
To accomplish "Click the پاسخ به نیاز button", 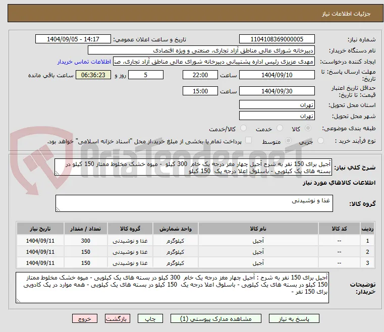I will click(x=294, y=318).
